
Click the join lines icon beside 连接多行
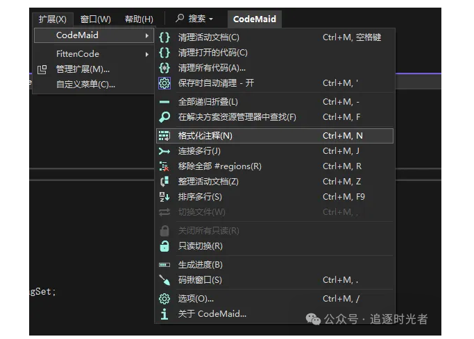tap(164, 151)
